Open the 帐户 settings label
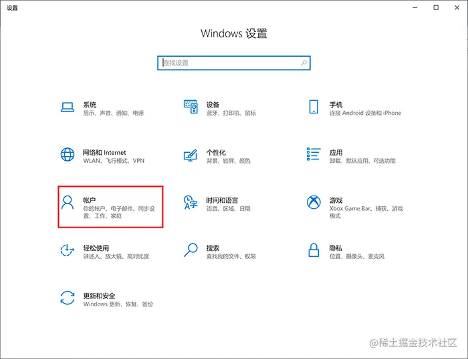This screenshot has height=359, width=468. [x=89, y=200]
